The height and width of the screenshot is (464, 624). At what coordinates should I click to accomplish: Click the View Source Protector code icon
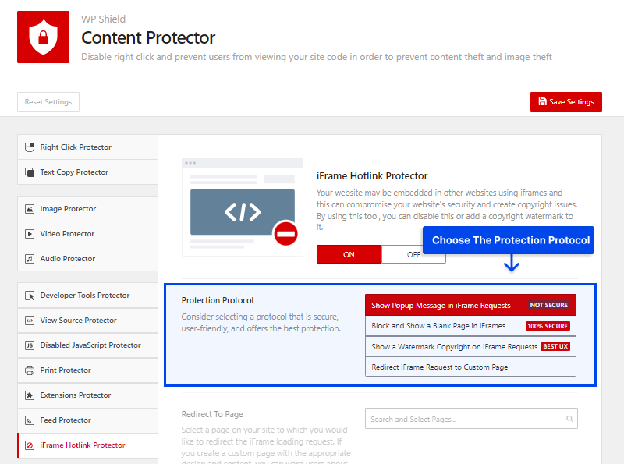point(30,321)
